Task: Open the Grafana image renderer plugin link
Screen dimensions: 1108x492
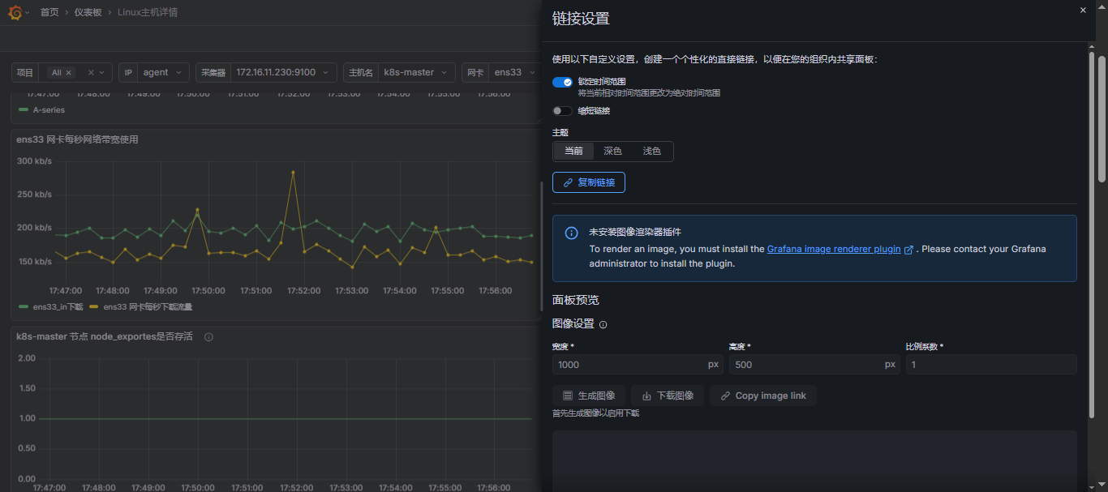Action: click(x=833, y=250)
